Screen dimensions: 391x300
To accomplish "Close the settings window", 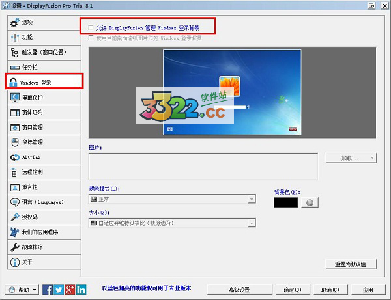I will tap(384, 6).
